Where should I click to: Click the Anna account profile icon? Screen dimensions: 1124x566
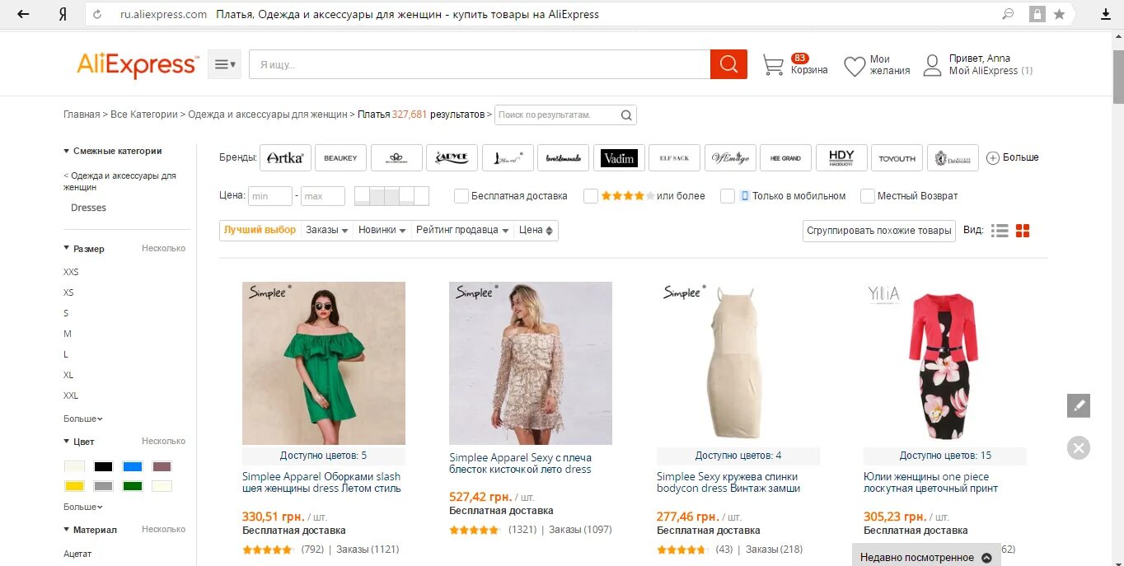coord(932,66)
